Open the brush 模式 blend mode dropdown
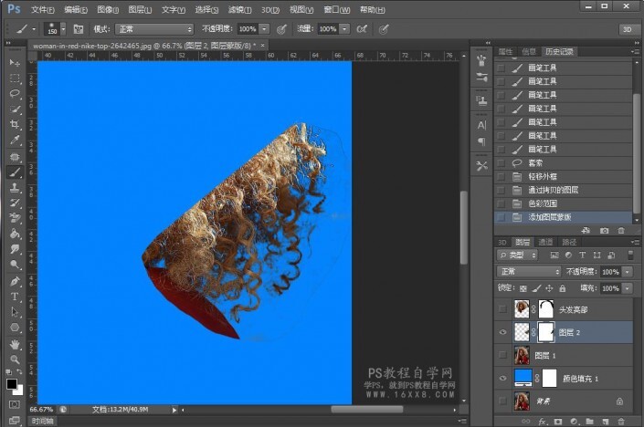644x427 pixels. tap(153, 29)
